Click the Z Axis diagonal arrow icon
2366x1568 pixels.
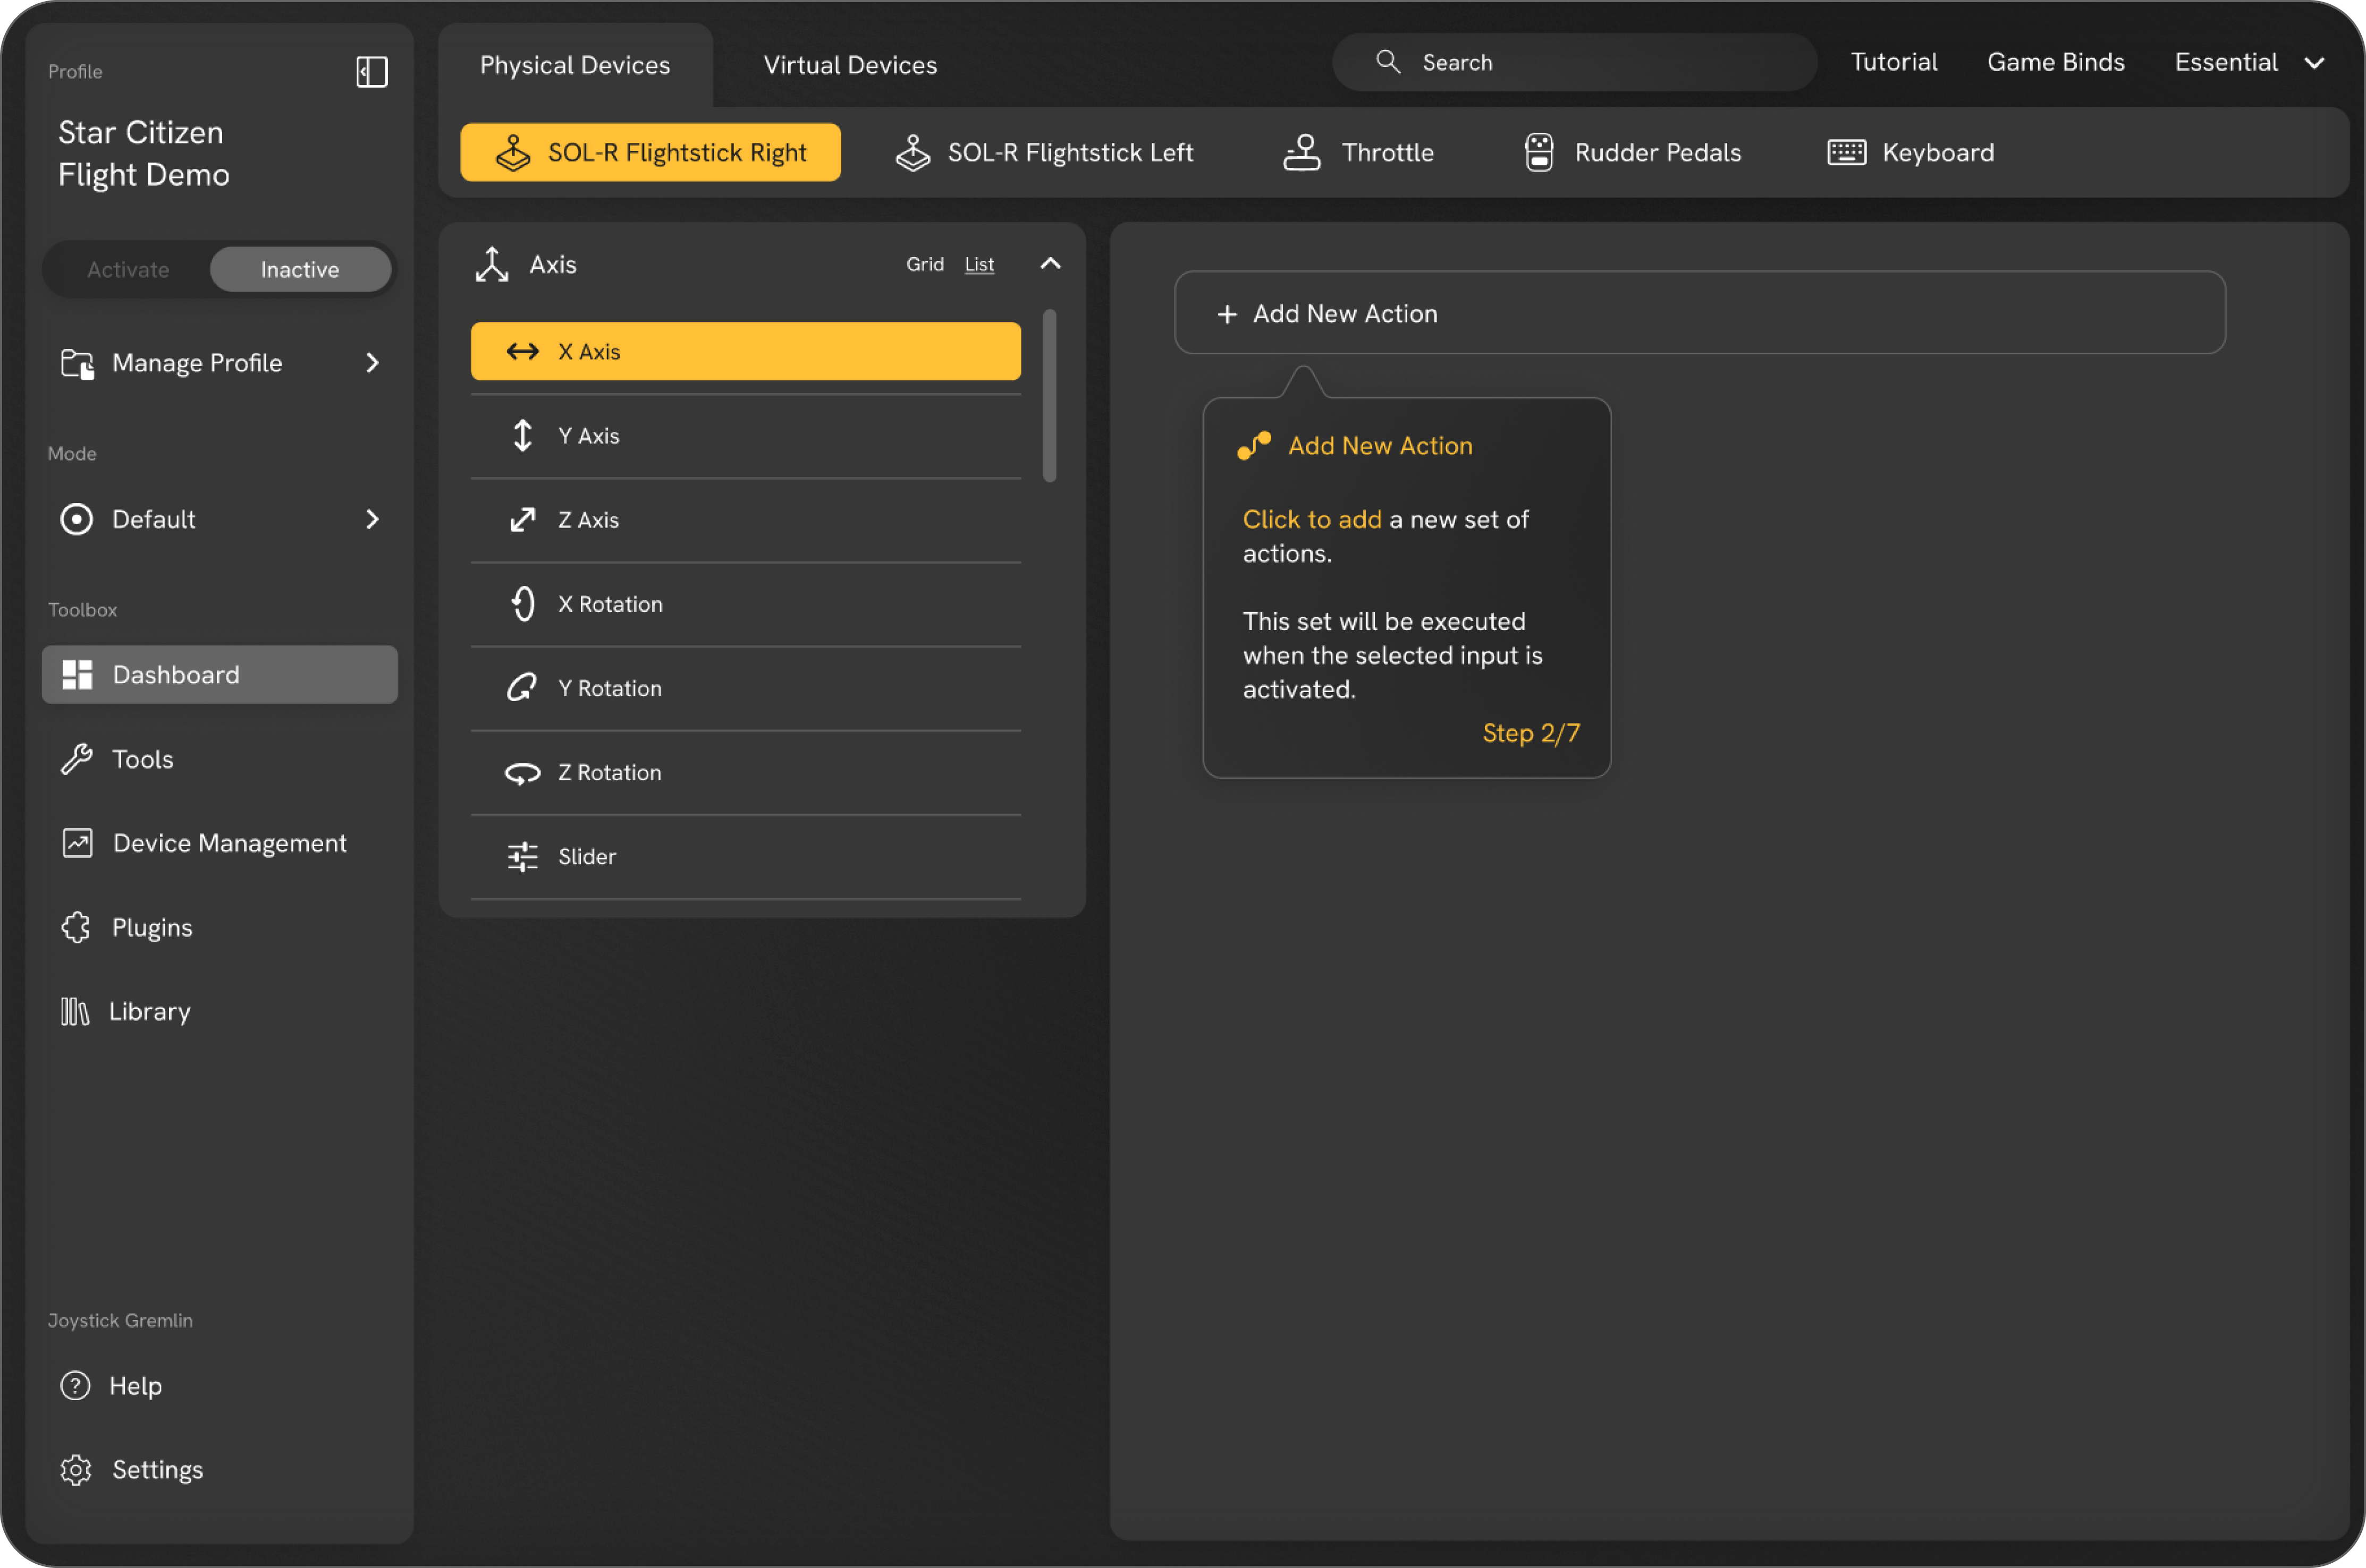[x=522, y=519]
